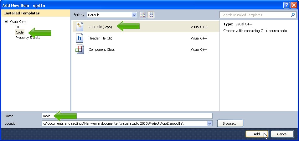
Task: Select the C++ File (.cpp) template icon
Action: coord(80,27)
